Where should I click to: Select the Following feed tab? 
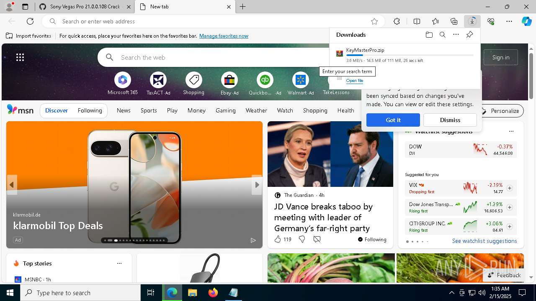point(90,110)
